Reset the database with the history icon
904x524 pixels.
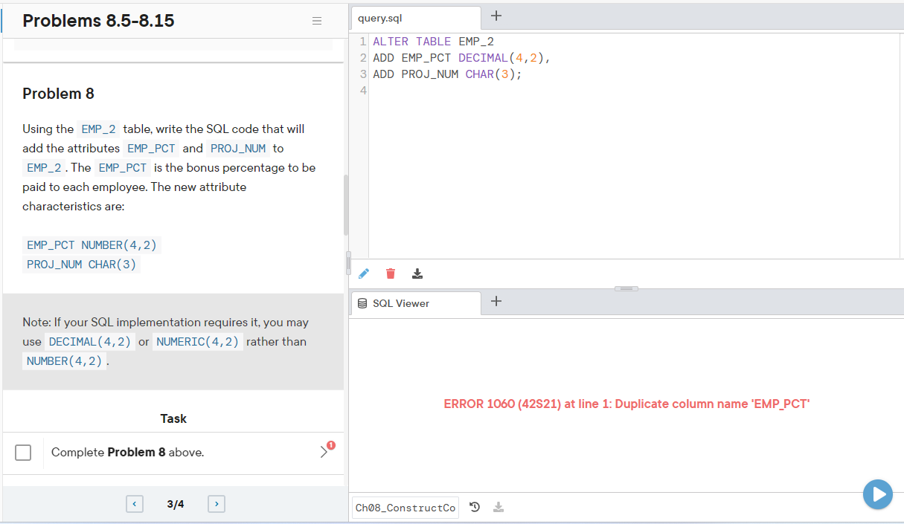[x=475, y=507]
